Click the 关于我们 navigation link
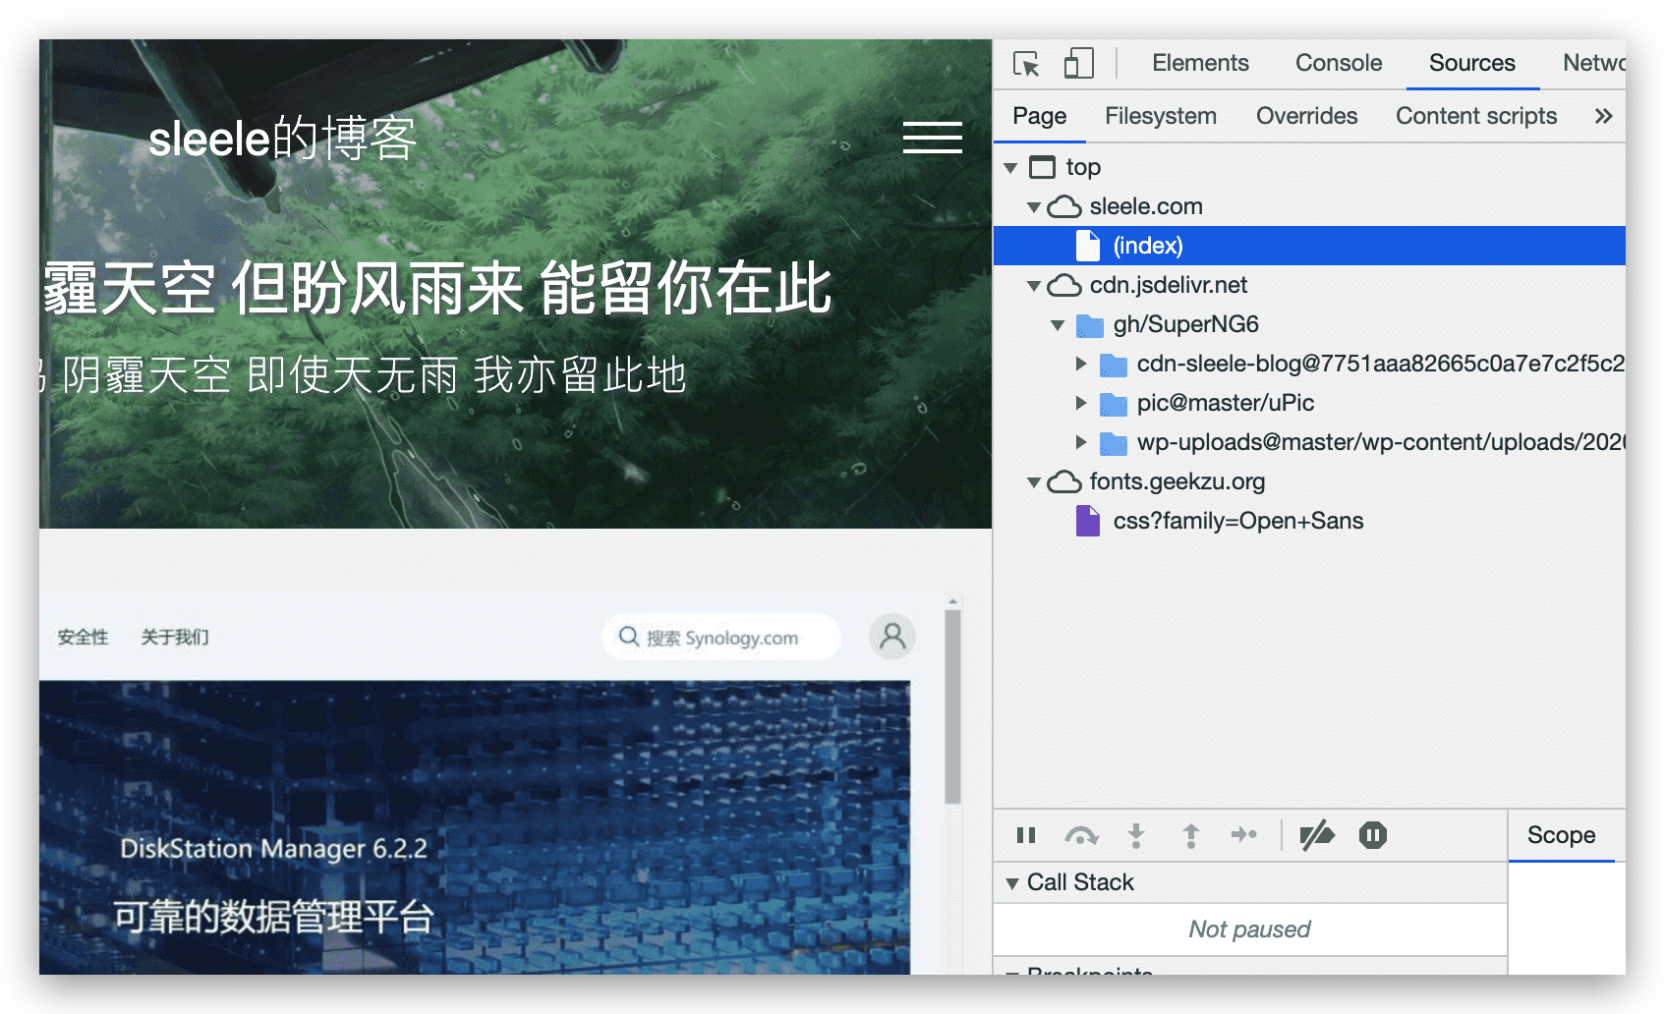1665x1014 pixels. coord(175,638)
